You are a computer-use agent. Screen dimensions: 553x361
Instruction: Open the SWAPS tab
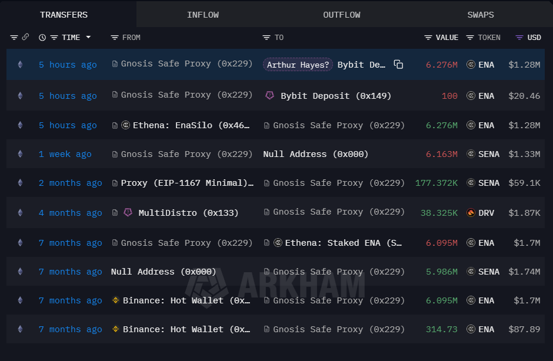(x=481, y=15)
